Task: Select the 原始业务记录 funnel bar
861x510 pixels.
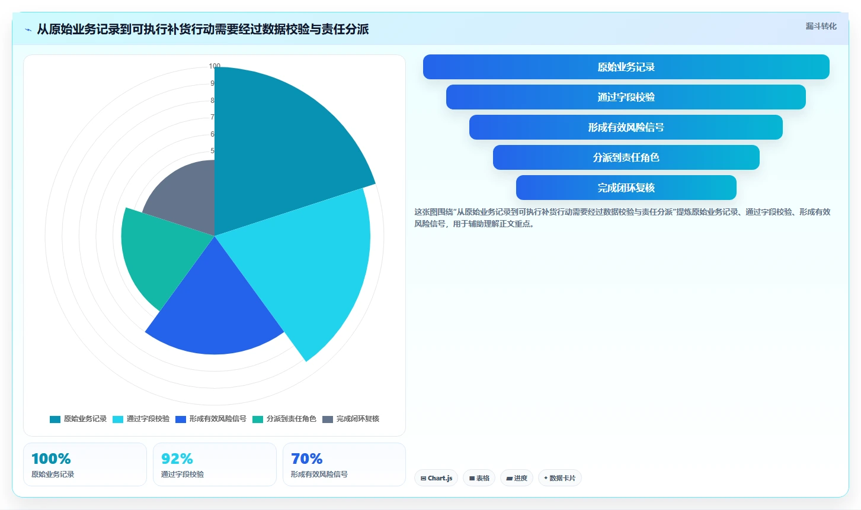Action: coord(626,67)
